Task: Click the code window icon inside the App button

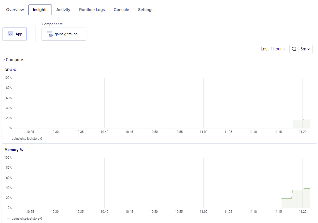Action: click(x=11, y=34)
